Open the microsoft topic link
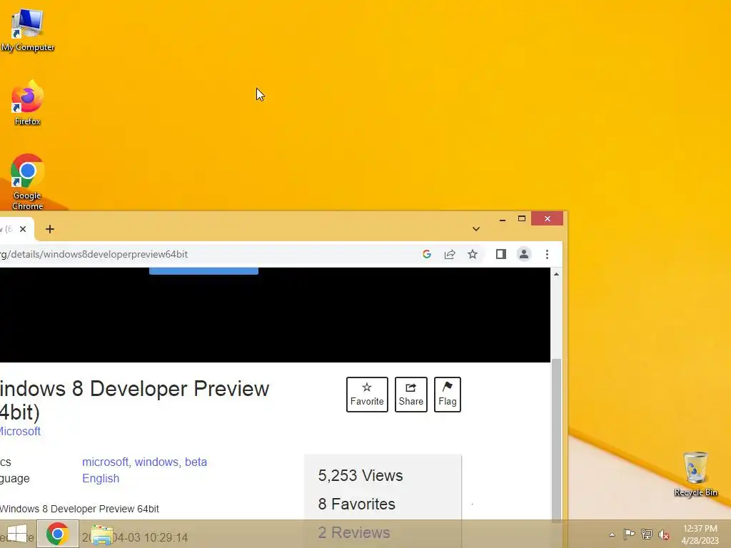731x548 pixels. [105, 462]
